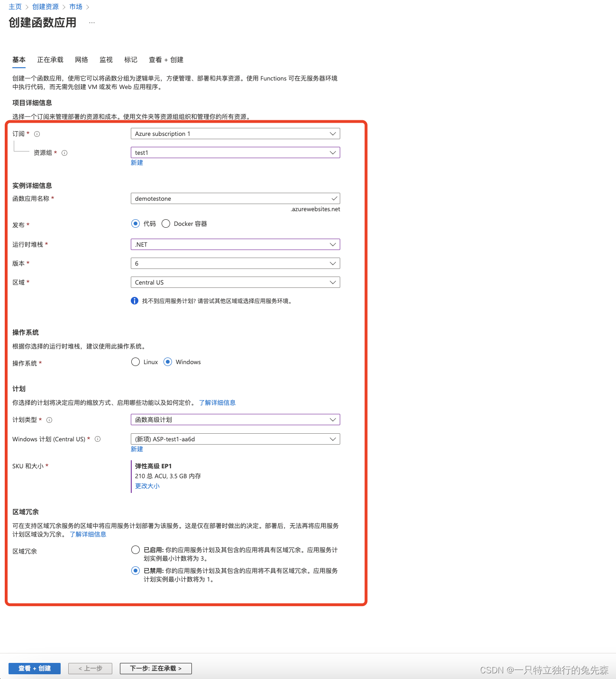The image size is (616, 679).
Task: Switch to the 监视 tab
Action: pos(106,60)
